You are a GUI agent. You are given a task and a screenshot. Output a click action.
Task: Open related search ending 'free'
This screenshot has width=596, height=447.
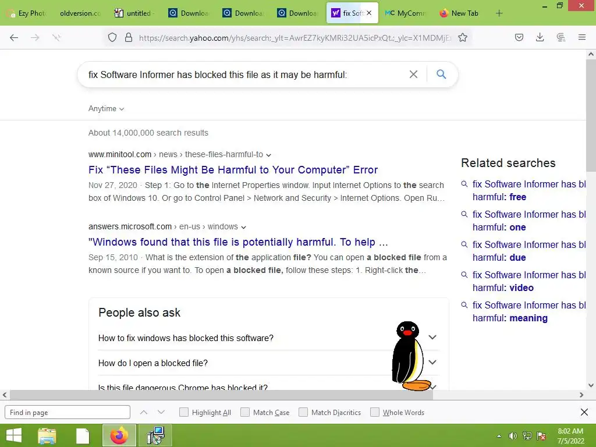point(528,190)
